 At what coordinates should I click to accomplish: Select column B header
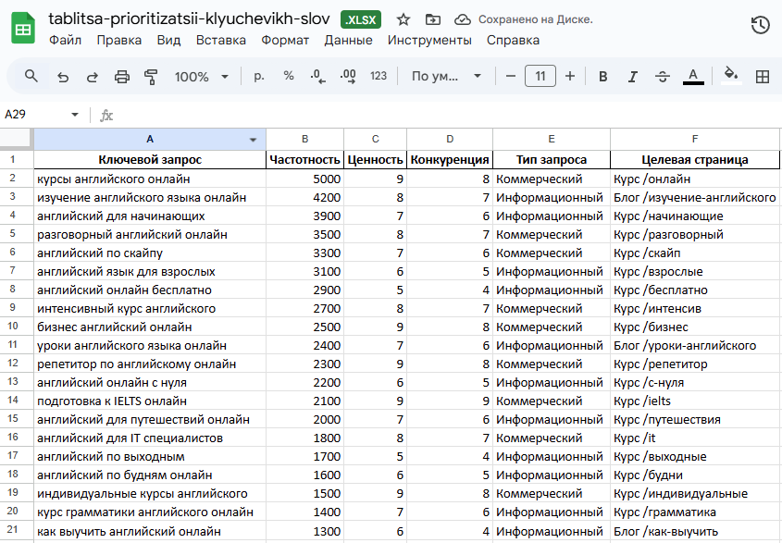tap(304, 139)
